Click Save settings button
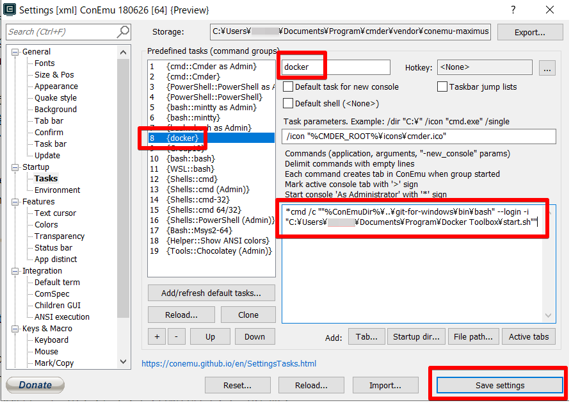The height and width of the screenshot is (403, 571). coord(499,386)
